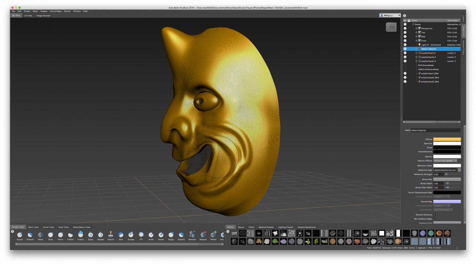Click the ViewCube RIGHT face

[392, 27]
